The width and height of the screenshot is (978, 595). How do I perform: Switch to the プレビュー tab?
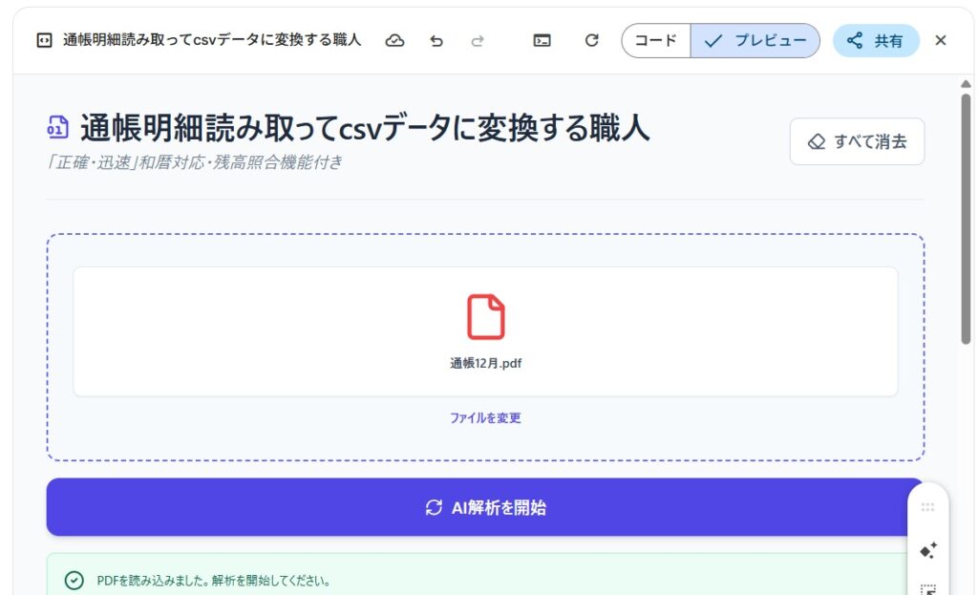[755, 41]
